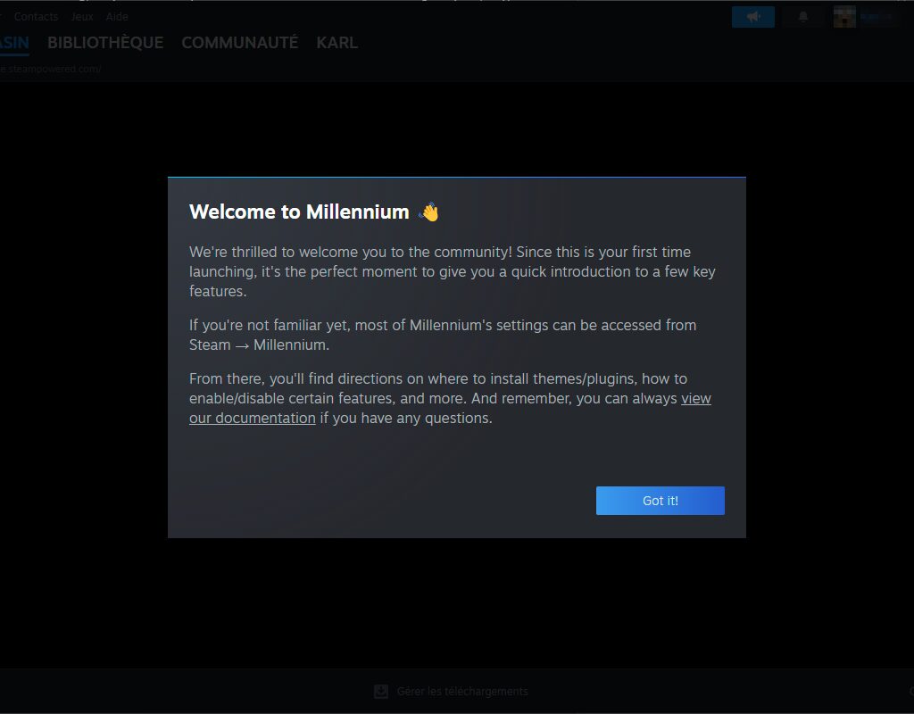Open the KARL profile tab
The image size is (914, 714).
(x=337, y=43)
